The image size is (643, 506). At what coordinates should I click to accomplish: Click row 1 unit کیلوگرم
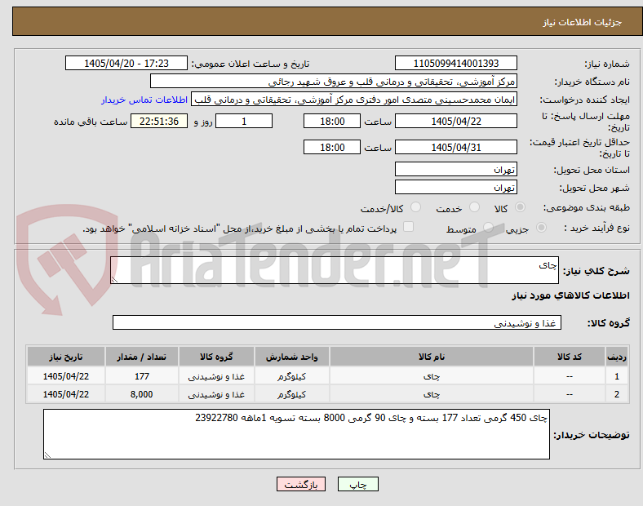click(291, 376)
